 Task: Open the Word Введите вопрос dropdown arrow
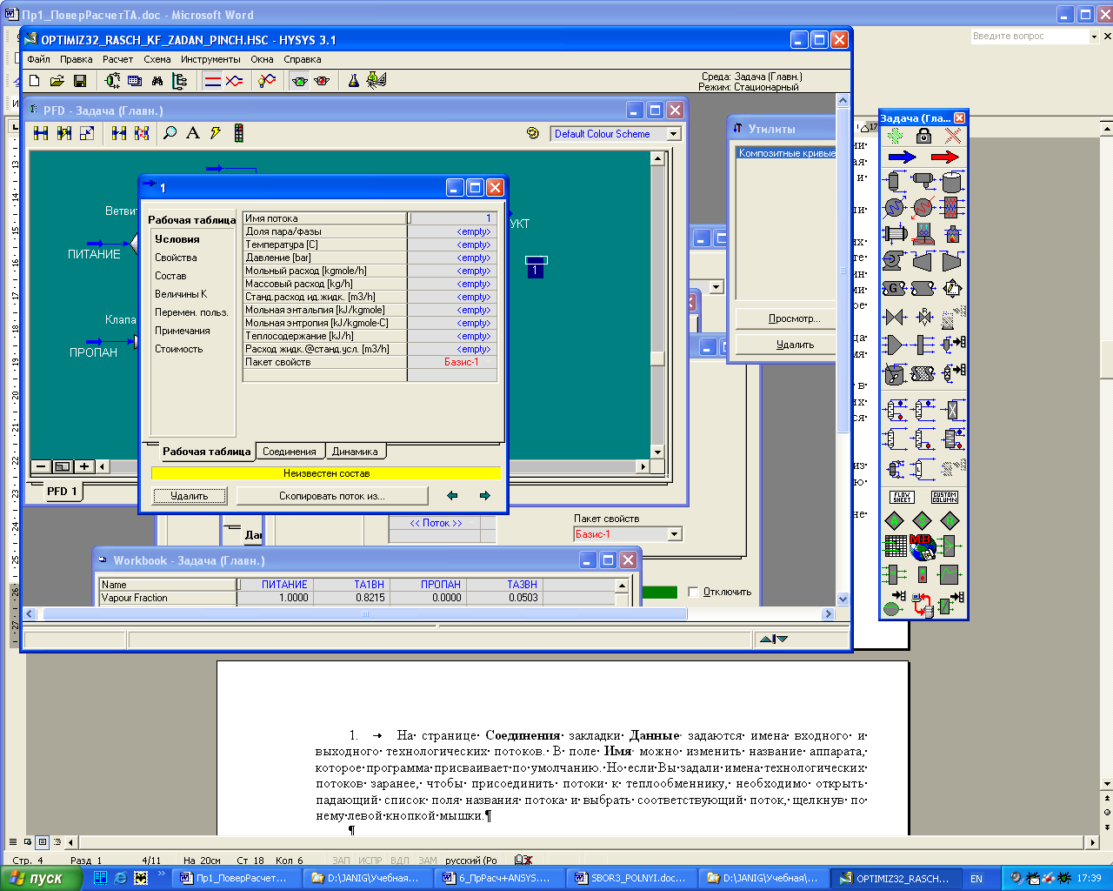[1094, 37]
